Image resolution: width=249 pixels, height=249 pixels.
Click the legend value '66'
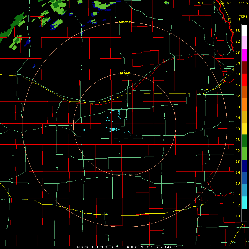tap(238, 30)
